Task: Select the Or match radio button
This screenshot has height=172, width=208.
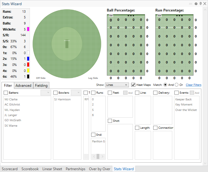Action: pos(177,85)
